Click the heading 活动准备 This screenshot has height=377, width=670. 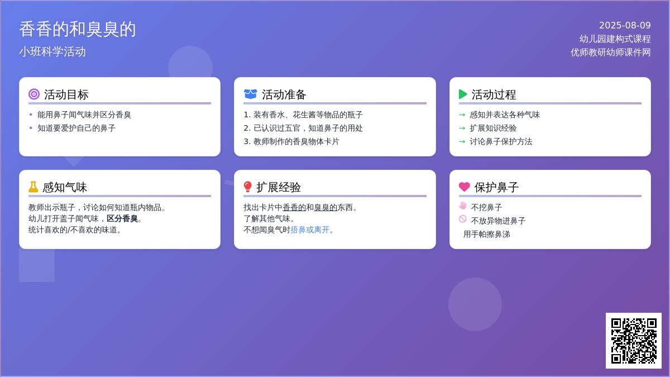point(284,94)
